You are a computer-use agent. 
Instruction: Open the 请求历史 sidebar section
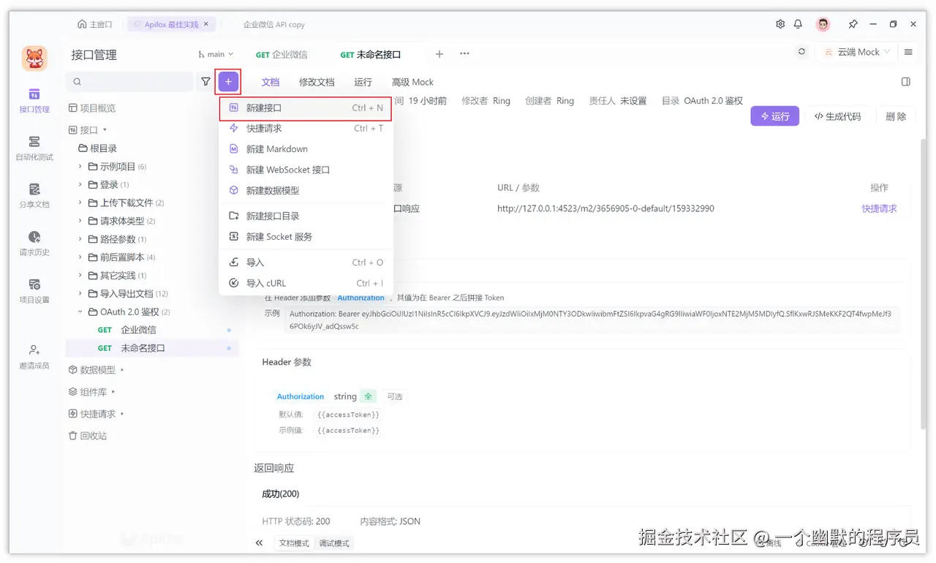point(34,243)
